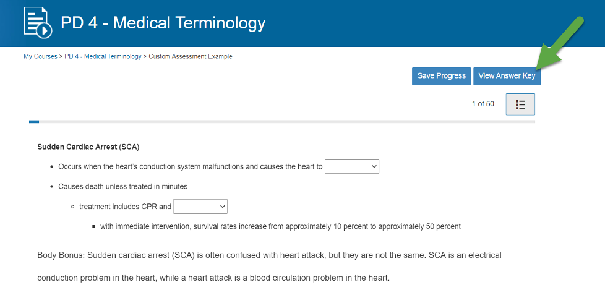The image size is (605, 290).
Task: Click the Save Progress button
Action: [441, 76]
